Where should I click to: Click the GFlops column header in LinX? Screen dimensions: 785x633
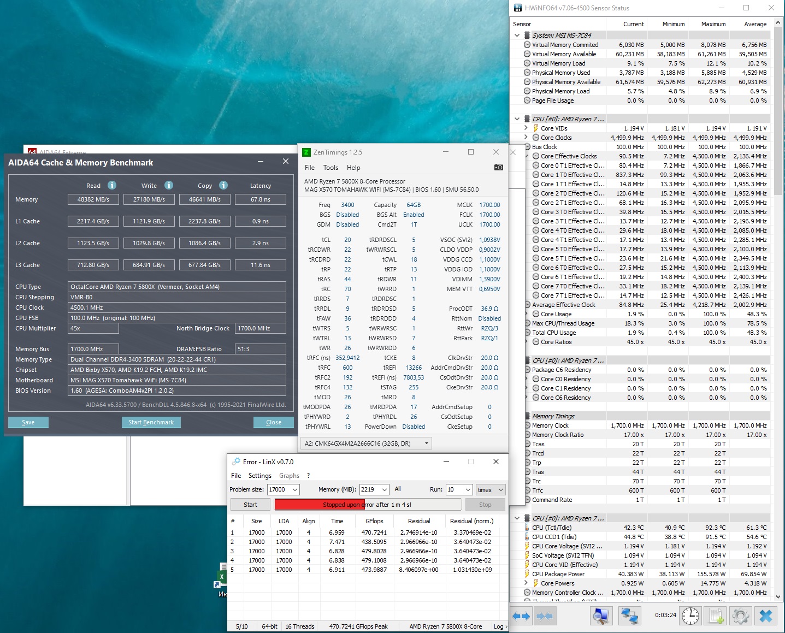(374, 521)
